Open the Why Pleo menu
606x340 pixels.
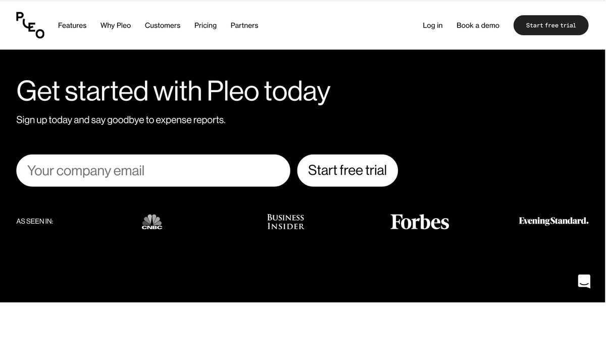tap(115, 25)
